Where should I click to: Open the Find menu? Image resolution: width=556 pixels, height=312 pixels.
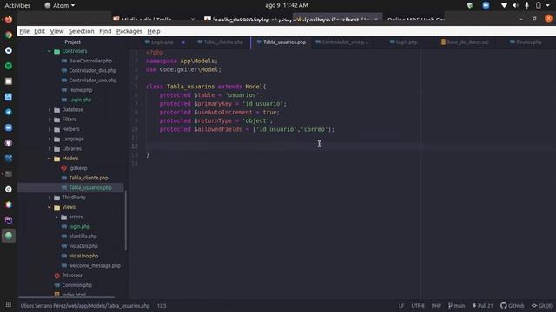point(105,31)
